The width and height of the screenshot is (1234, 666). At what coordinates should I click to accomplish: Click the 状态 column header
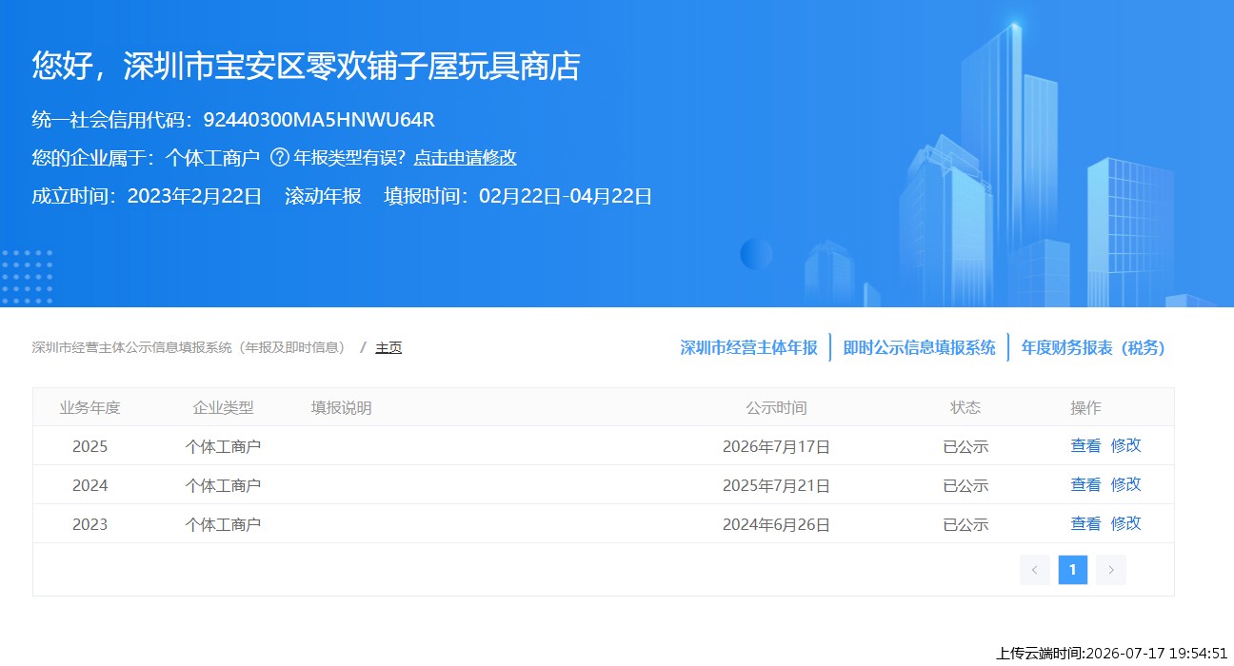pos(965,407)
